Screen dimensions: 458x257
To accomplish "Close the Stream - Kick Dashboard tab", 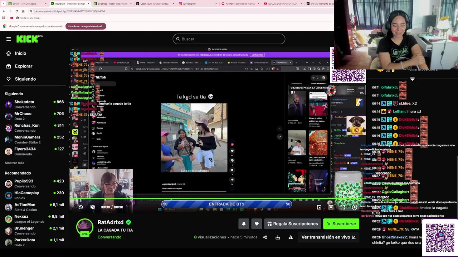I will pyautogui.click(x=46, y=4).
